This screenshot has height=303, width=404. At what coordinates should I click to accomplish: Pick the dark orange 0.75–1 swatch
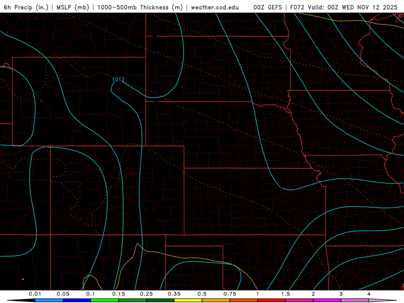[x=244, y=300]
